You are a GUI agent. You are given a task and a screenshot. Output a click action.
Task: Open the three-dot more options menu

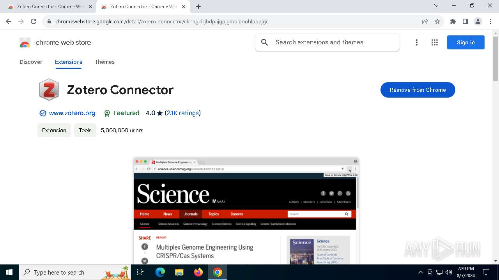(417, 42)
